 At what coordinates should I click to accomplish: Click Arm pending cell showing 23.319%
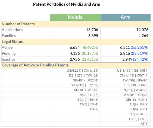(126, 54)
